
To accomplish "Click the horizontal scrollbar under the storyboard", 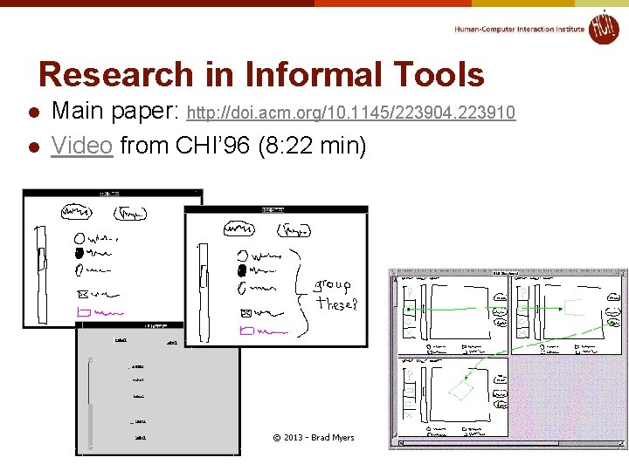I will coord(510,443).
